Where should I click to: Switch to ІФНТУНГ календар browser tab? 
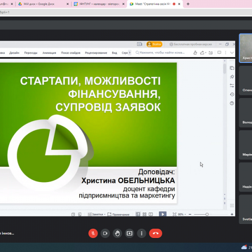[99, 4]
